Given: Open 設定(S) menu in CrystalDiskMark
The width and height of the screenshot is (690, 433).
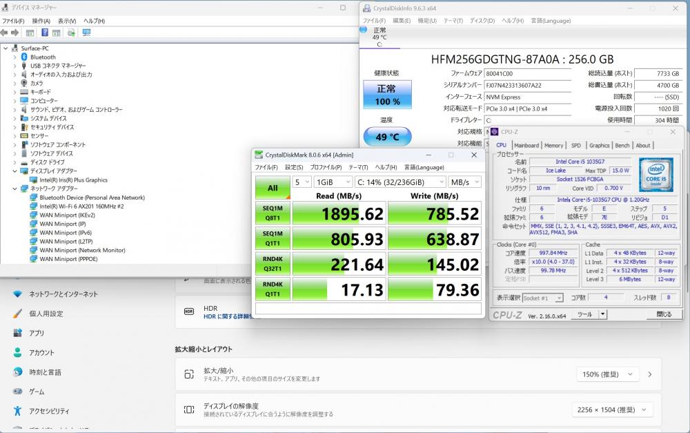Looking at the screenshot, I should click(x=294, y=167).
